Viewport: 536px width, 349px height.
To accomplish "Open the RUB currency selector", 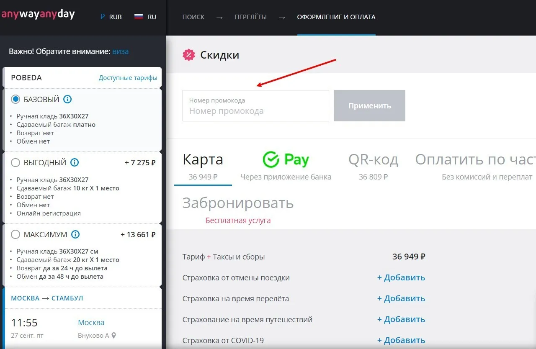I will pos(111,17).
